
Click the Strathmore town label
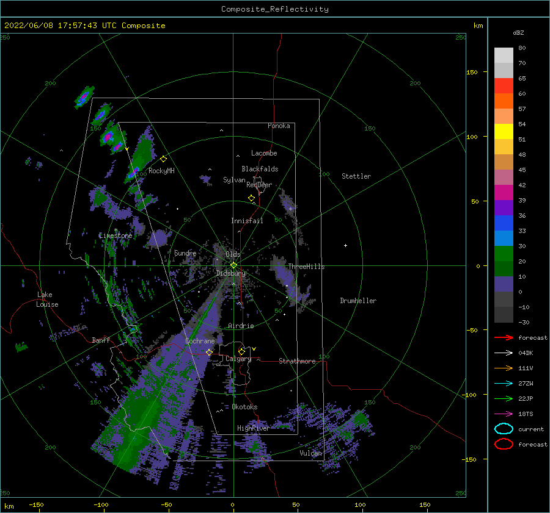coord(297,361)
